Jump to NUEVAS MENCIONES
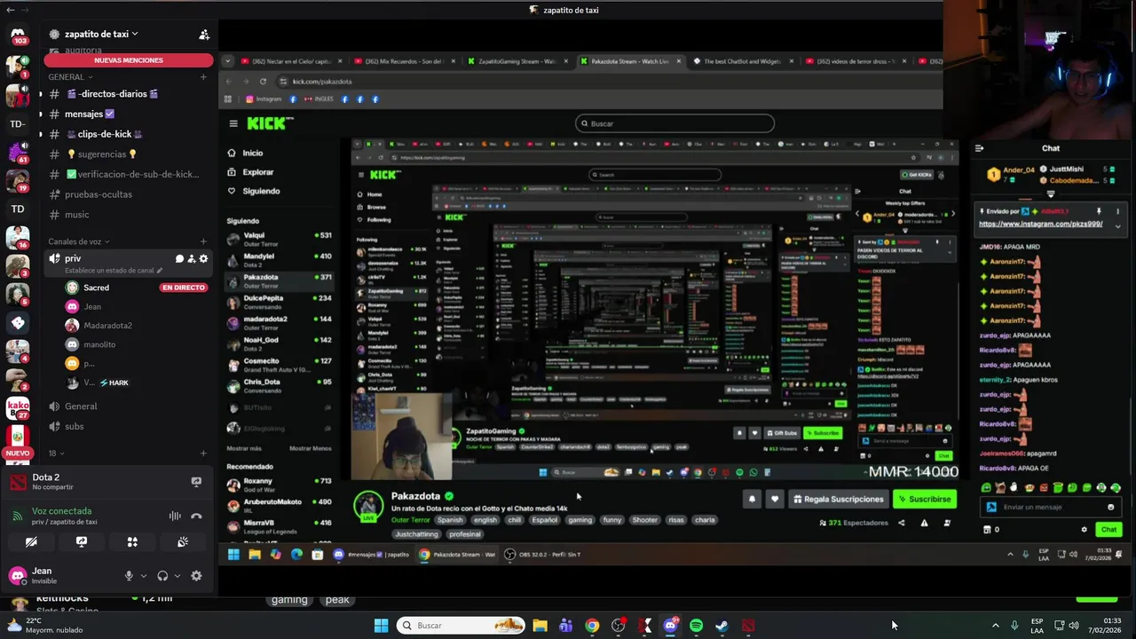1136x639 pixels. (x=129, y=60)
